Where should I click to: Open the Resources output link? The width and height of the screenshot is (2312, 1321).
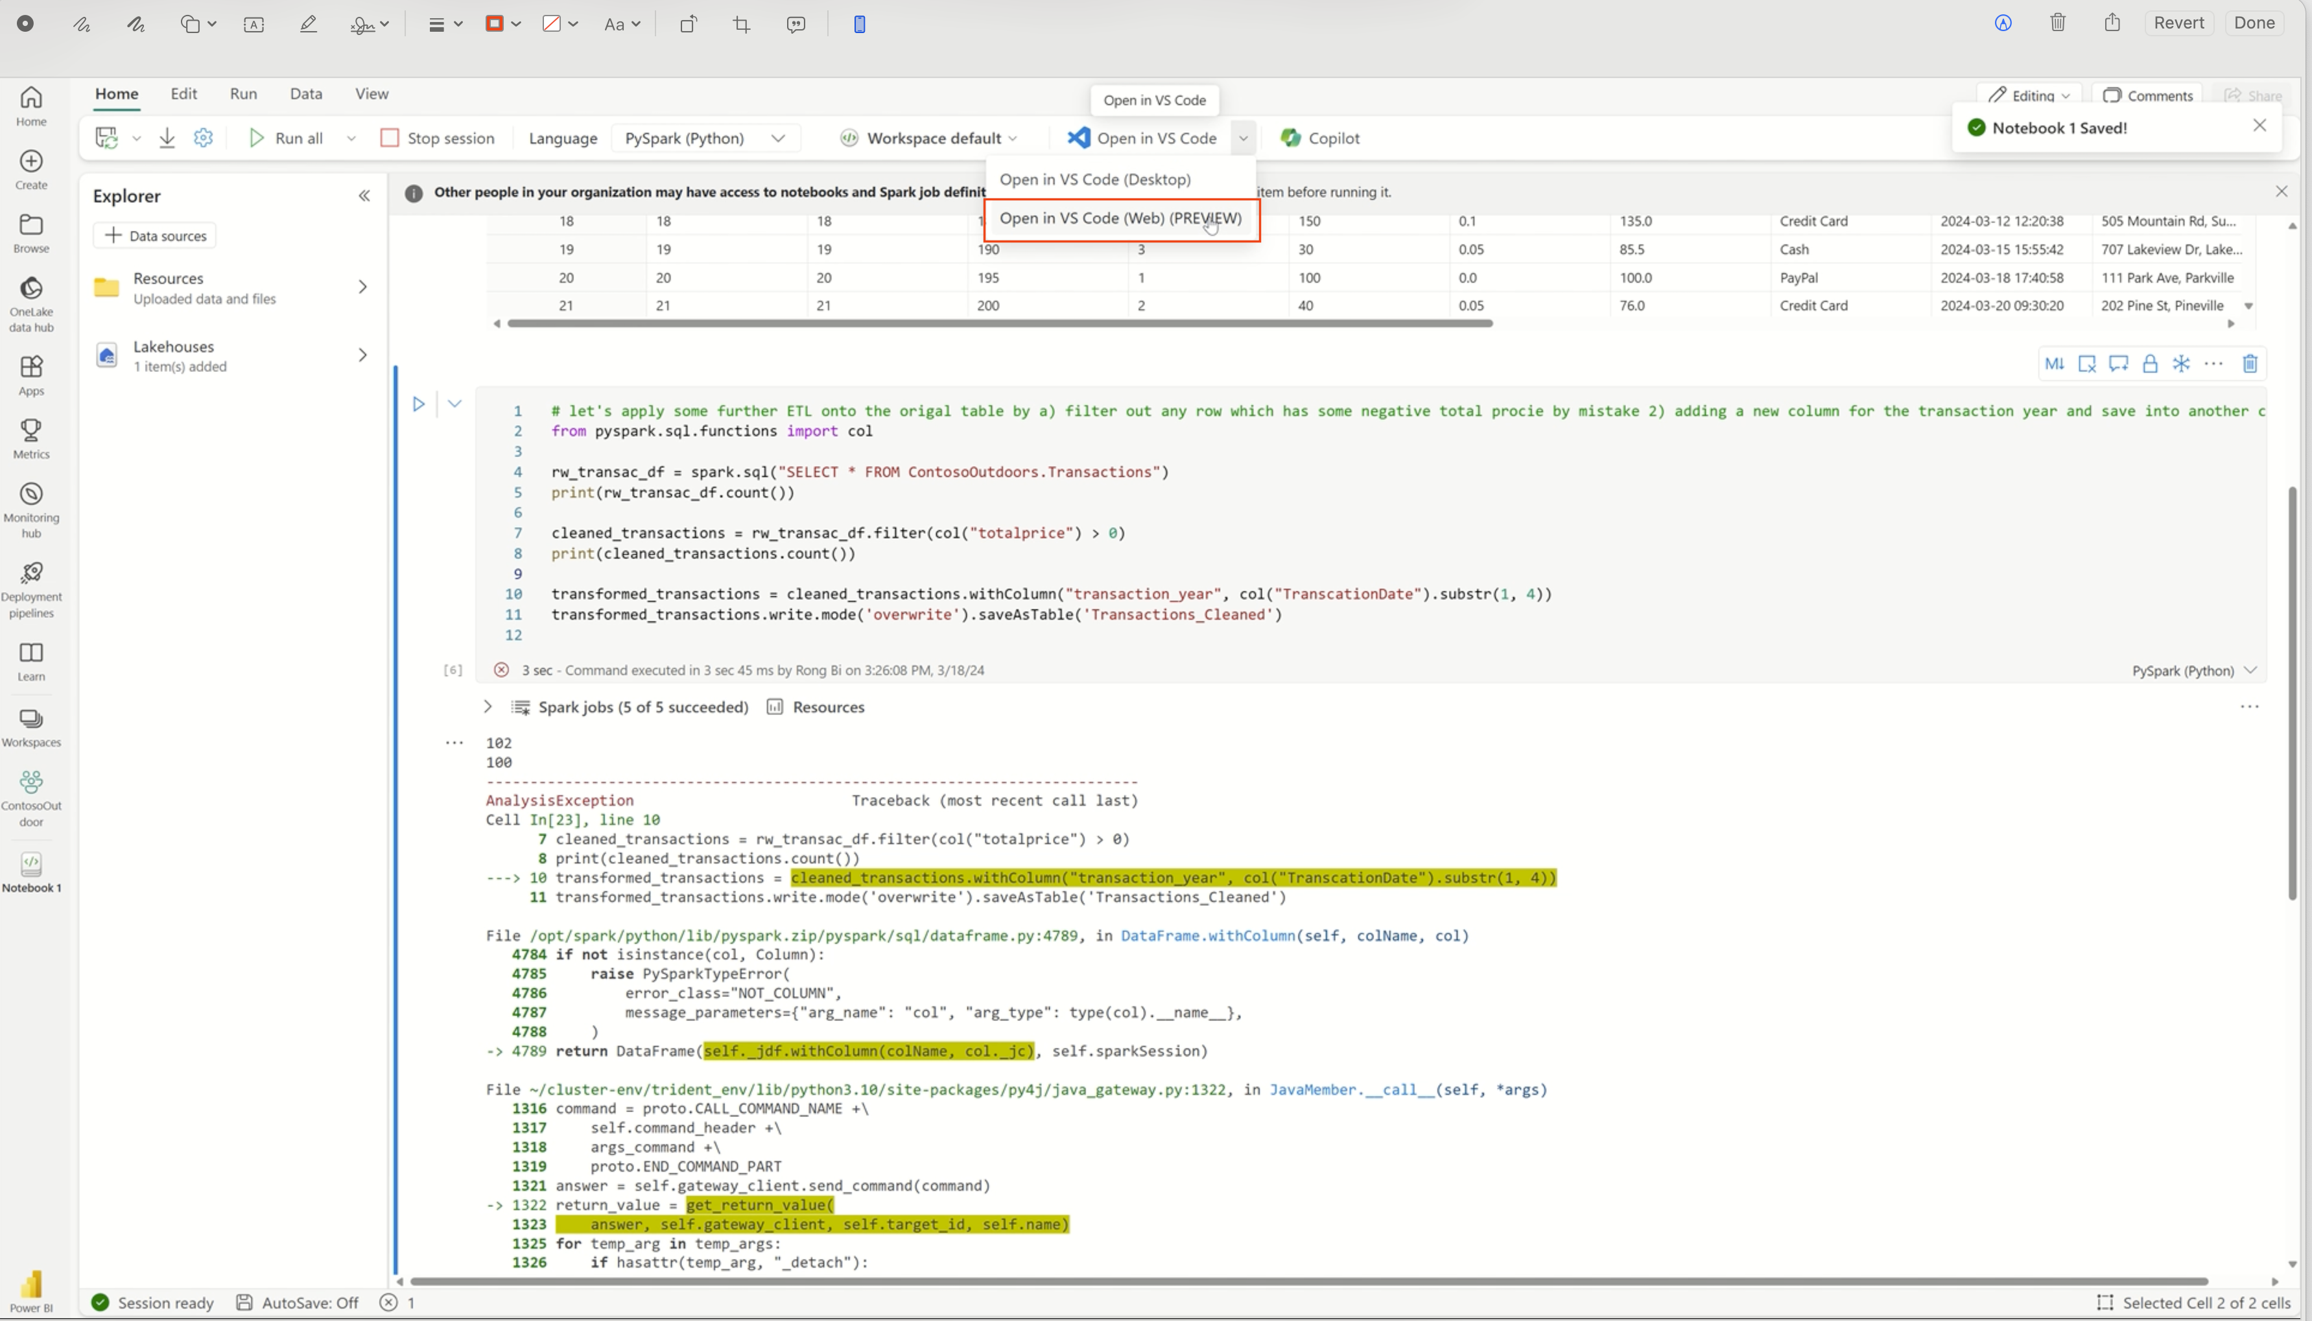click(x=816, y=707)
